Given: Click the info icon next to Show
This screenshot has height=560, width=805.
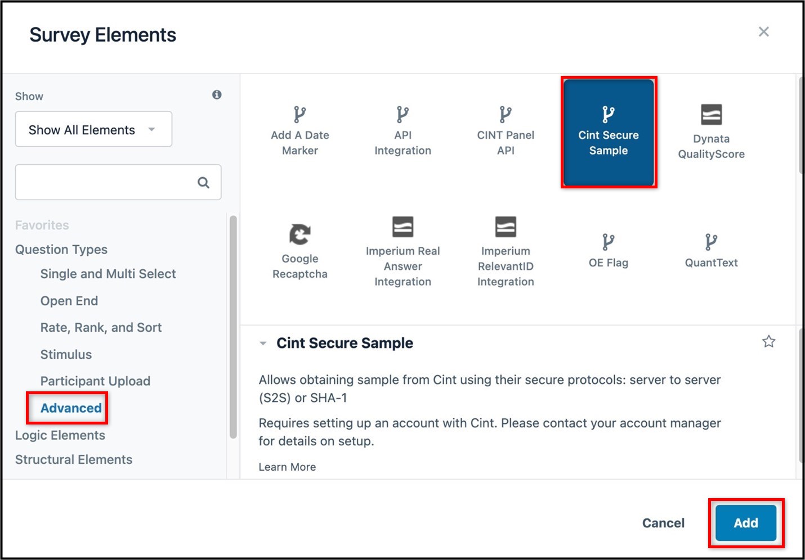Looking at the screenshot, I should tap(217, 94).
